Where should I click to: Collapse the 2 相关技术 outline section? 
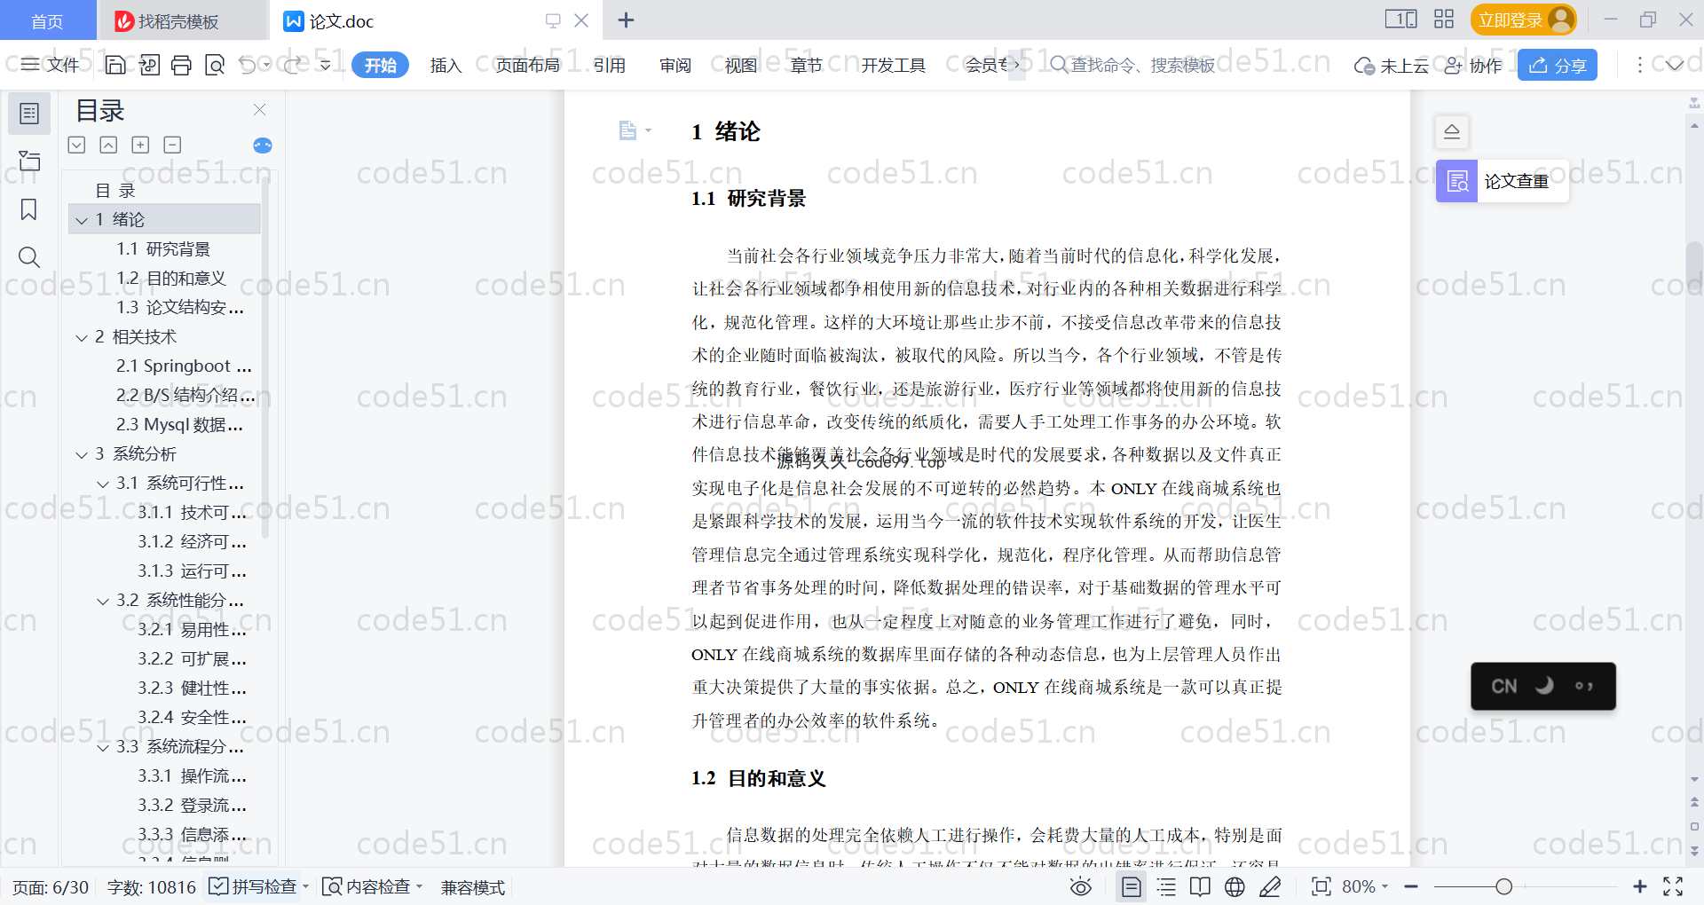(x=82, y=337)
